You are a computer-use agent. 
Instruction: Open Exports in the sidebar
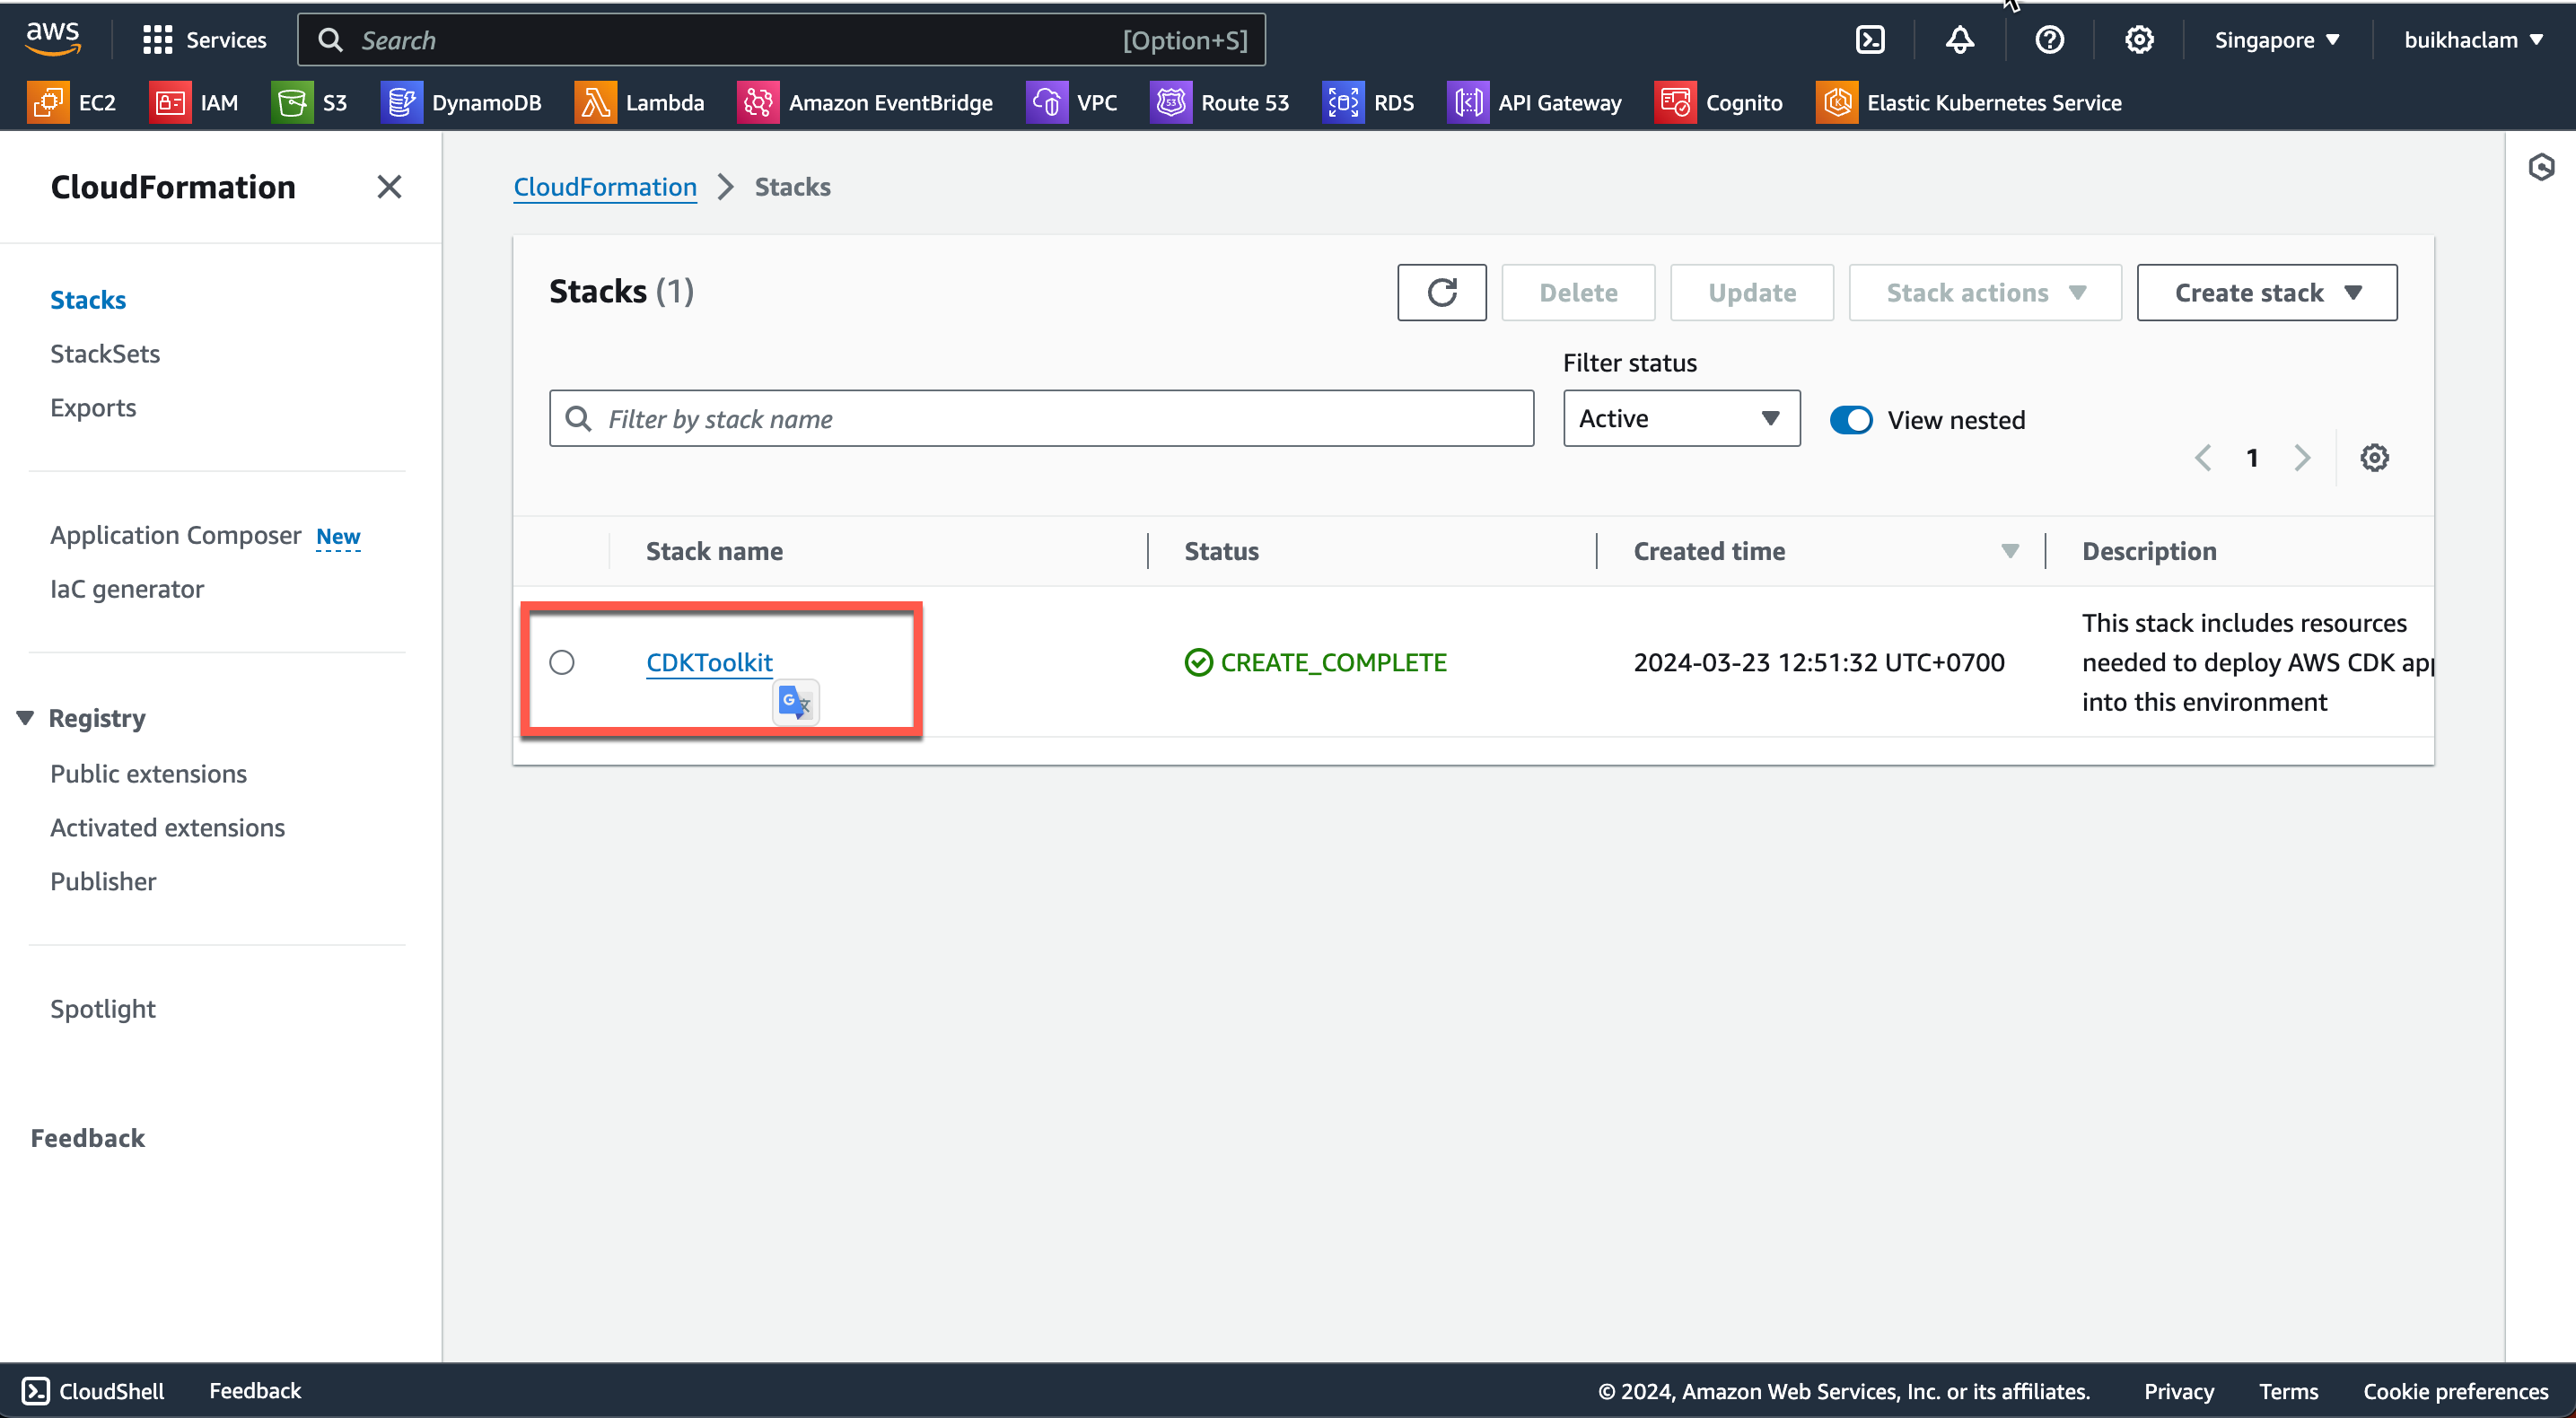[x=93, y=408]
